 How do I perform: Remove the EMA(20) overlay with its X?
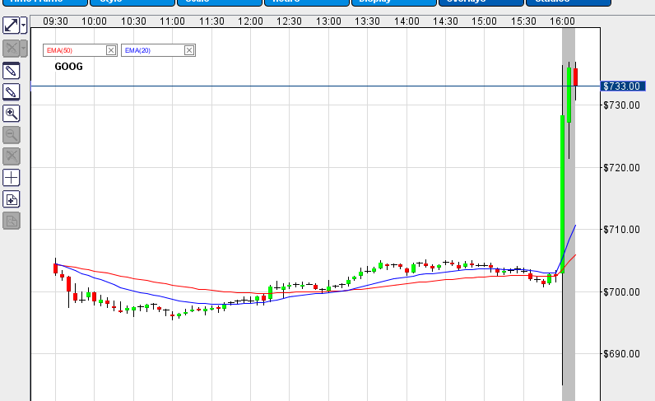tap(188, 50)
